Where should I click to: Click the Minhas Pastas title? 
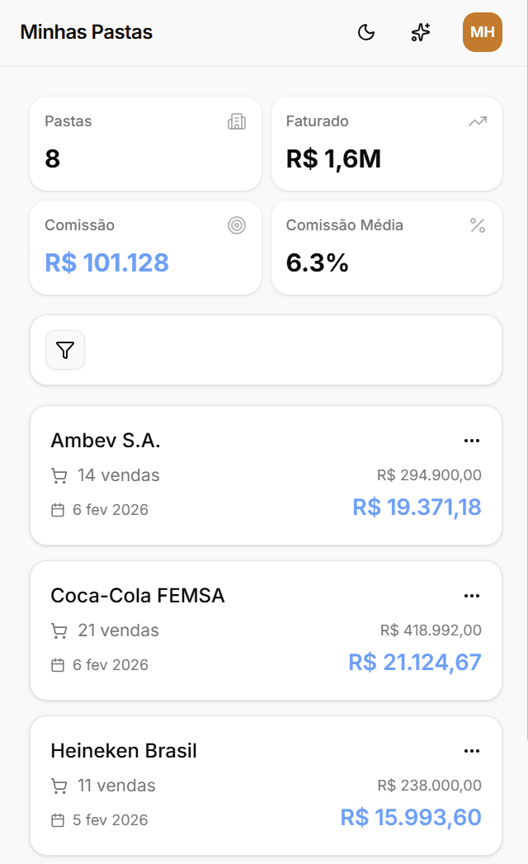pyautogui.click(x=86, y=32)
